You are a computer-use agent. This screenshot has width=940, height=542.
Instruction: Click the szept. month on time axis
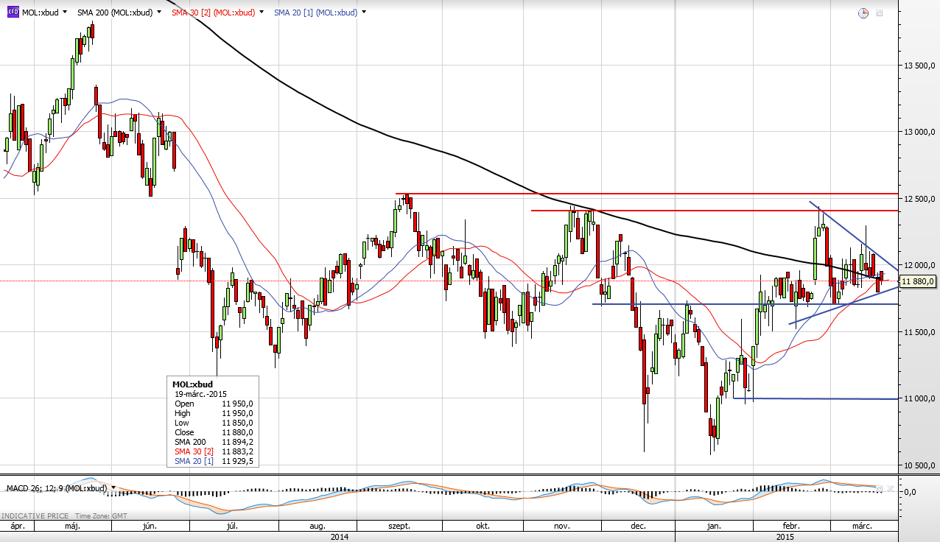[399, 527]
